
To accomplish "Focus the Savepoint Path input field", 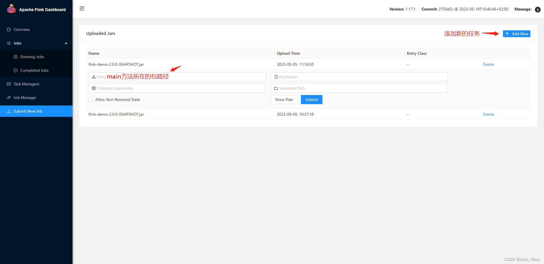I will coord(359,88).
